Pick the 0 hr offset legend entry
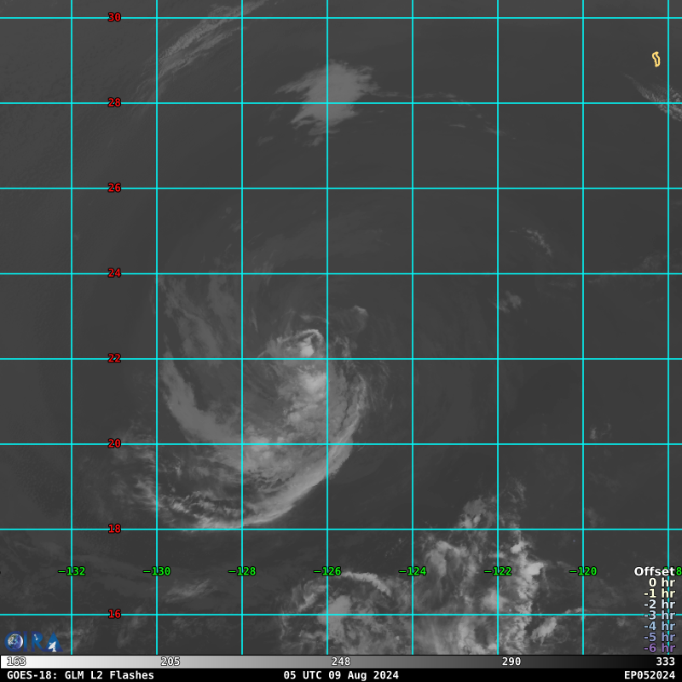The width and height of the screenshot is (682, 682). 662,582
